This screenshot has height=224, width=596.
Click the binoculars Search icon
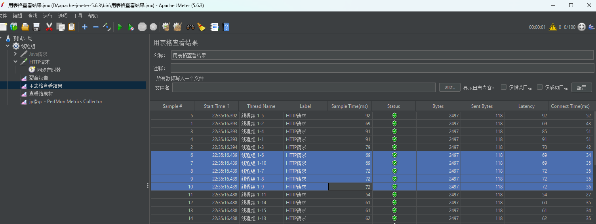(190, 27)
